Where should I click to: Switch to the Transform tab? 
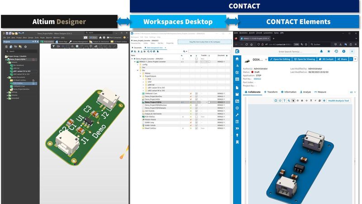coord(271,92)
